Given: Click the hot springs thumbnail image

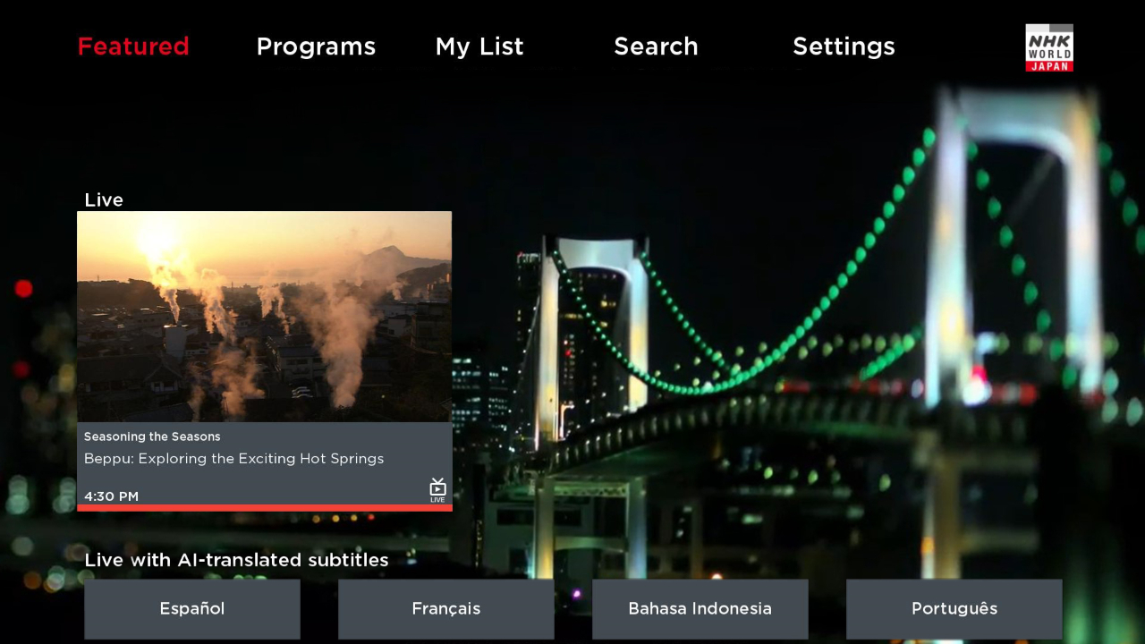Looking at the screenshot, I should [264, 316].
